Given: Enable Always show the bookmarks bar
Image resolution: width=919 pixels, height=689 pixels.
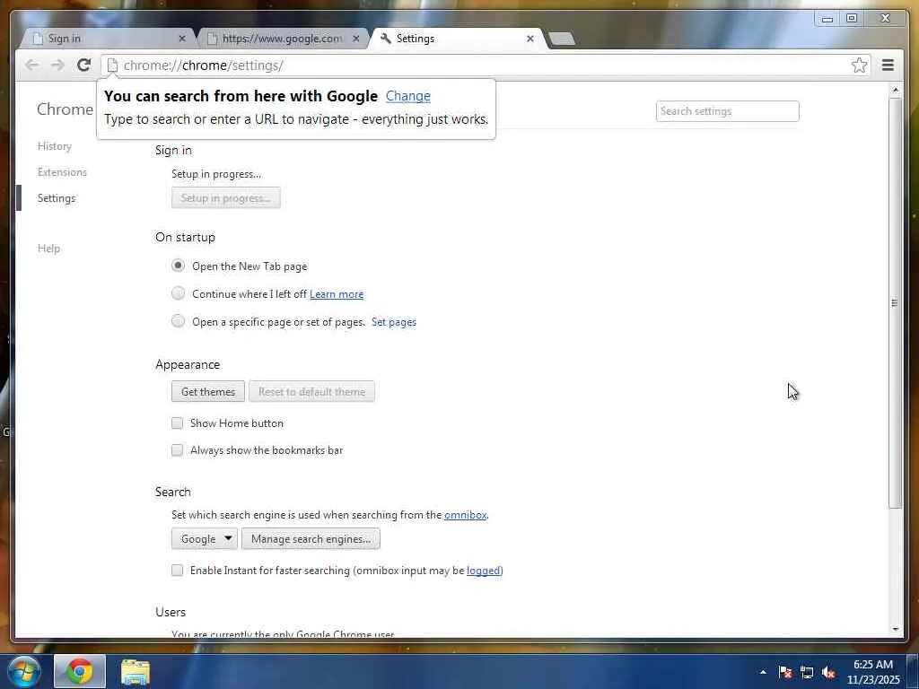Looking at the screenshot, I should pos(177,450).
